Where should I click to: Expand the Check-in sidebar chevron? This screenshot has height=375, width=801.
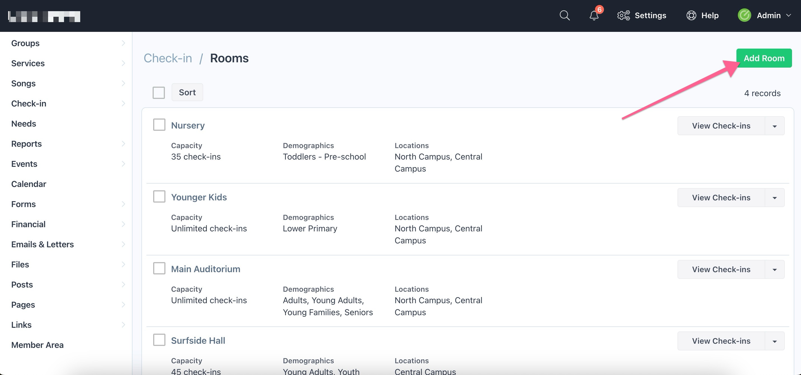[123, 103]
